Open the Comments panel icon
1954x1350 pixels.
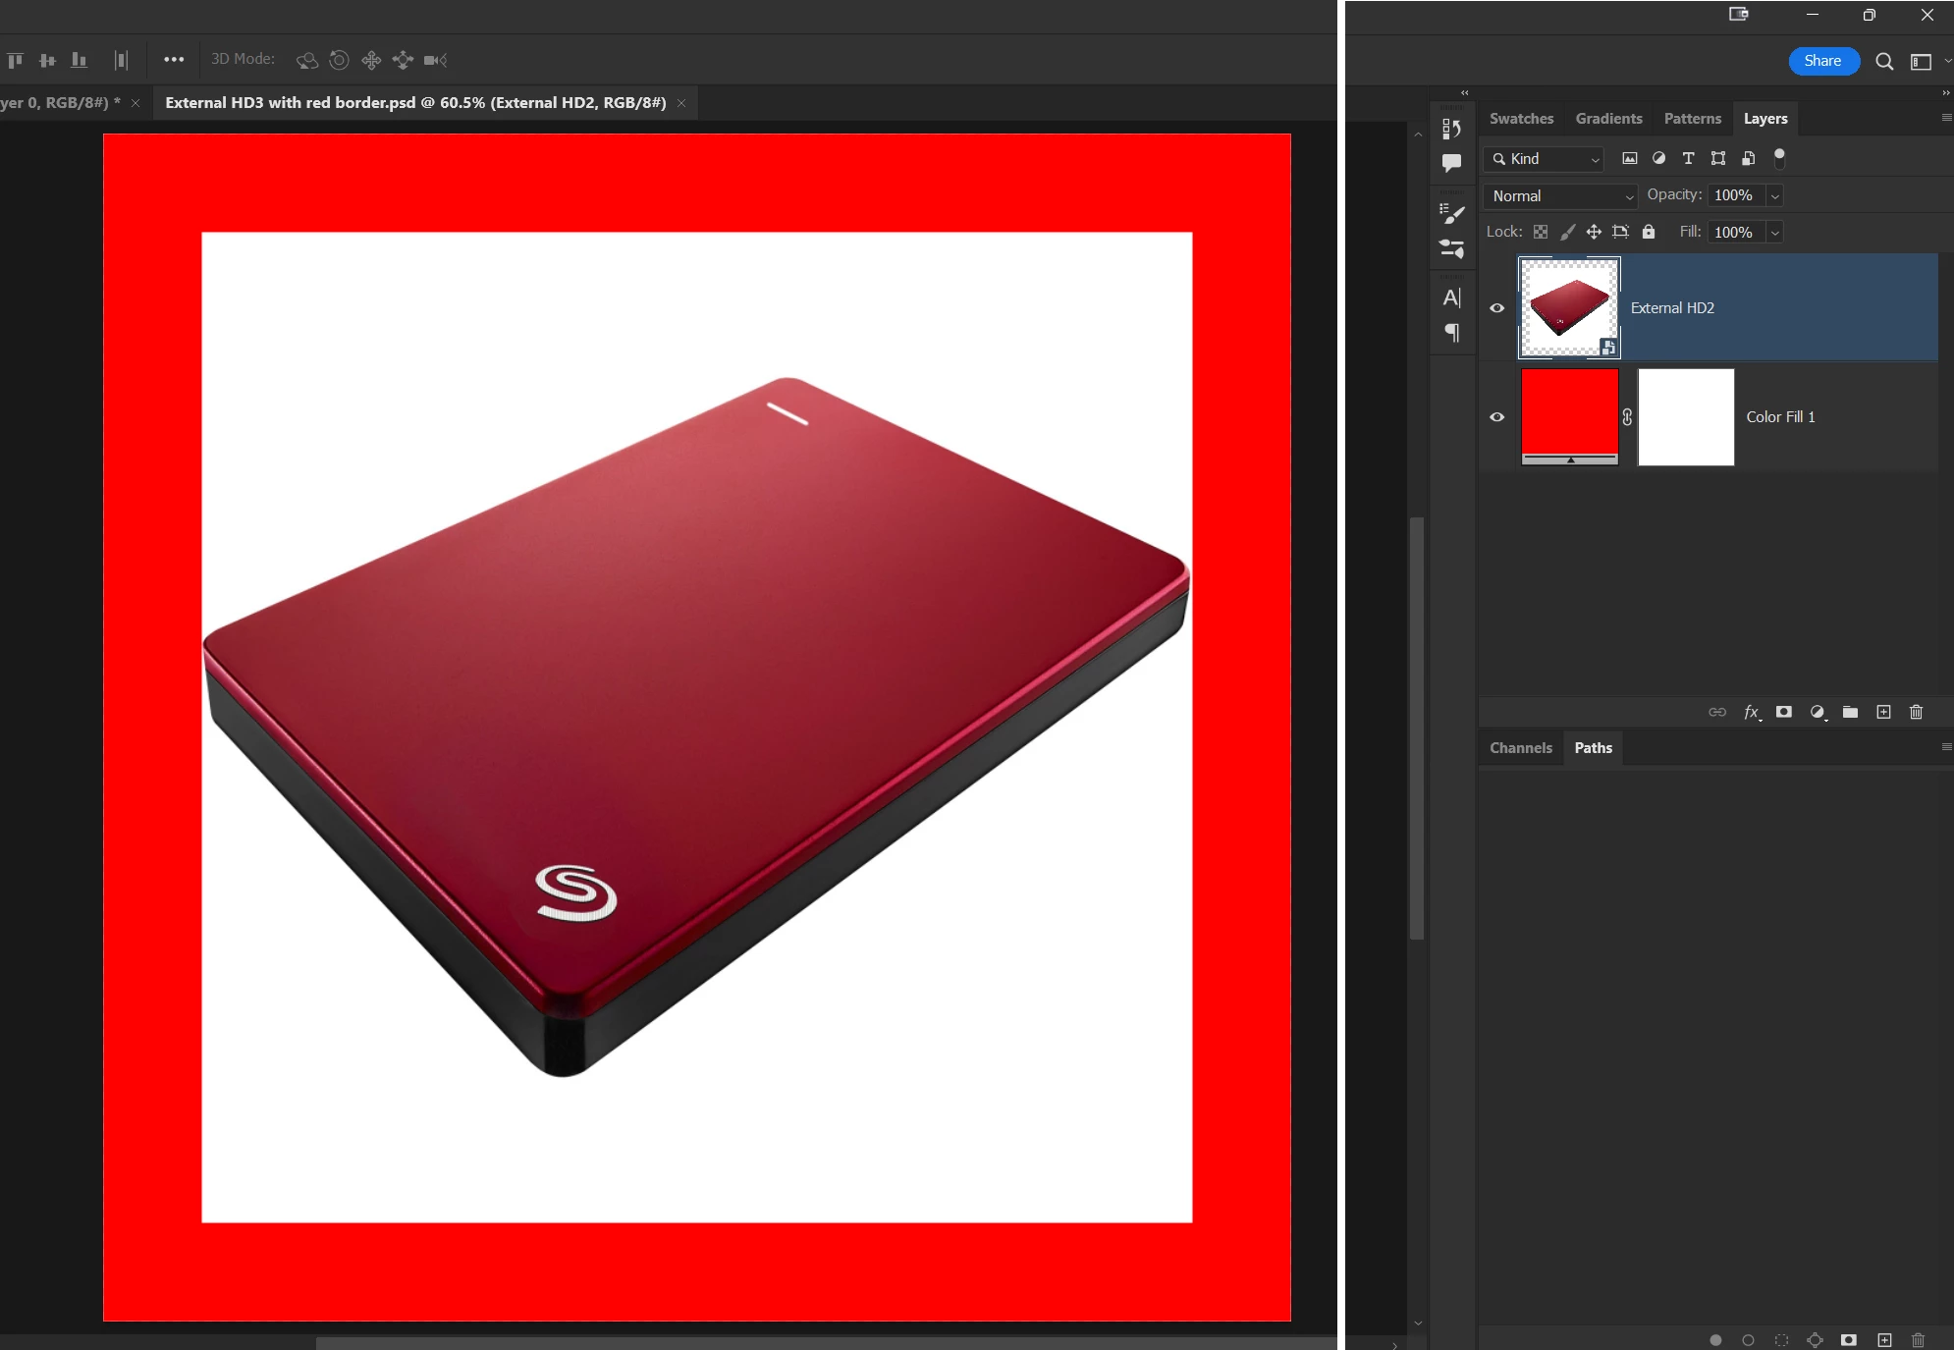click(x=1451, y=163)
